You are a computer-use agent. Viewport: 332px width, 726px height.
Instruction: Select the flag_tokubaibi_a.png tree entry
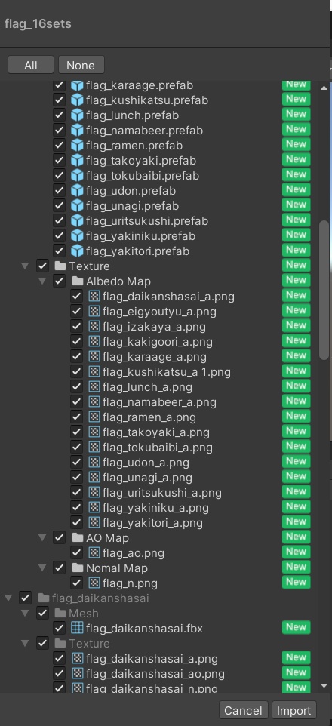point(158,448)
